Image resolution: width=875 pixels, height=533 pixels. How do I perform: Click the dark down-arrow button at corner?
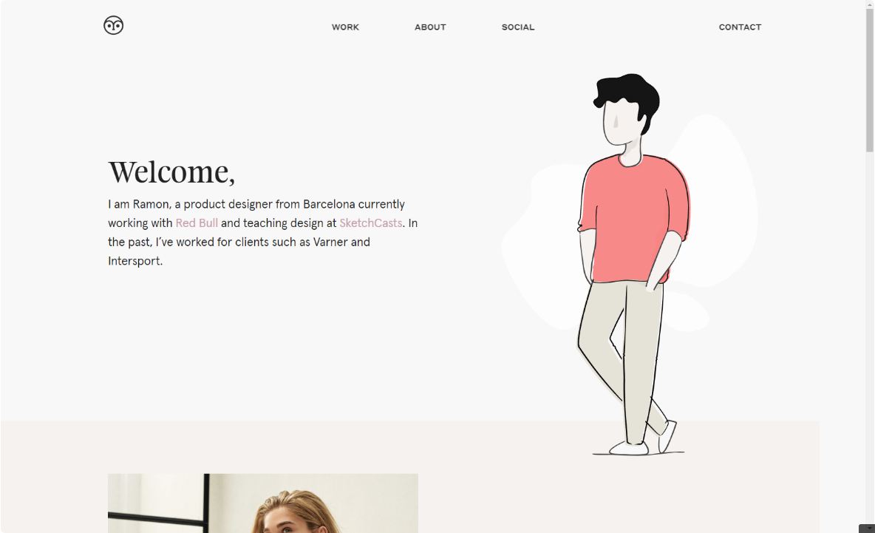pos(867,529)
